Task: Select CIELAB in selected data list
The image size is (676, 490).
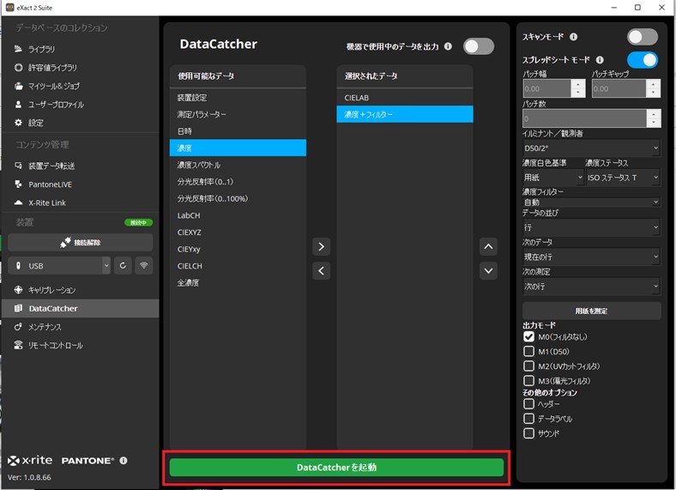Action: pyautogui.click(x=405, y=98)
